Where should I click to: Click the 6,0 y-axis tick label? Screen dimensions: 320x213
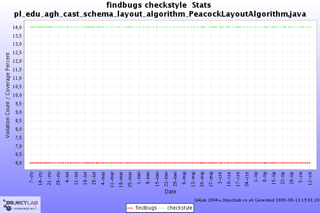click(18, 163)
